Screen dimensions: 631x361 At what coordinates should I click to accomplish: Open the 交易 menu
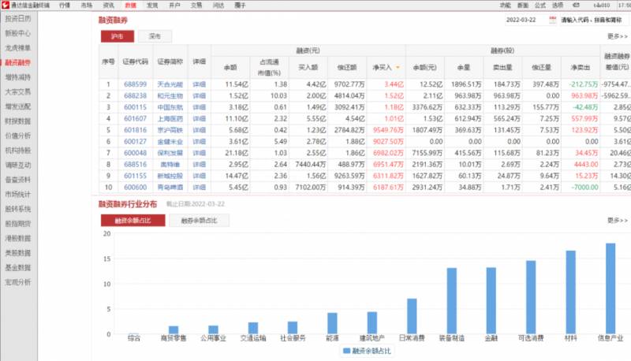pos(196,6)
